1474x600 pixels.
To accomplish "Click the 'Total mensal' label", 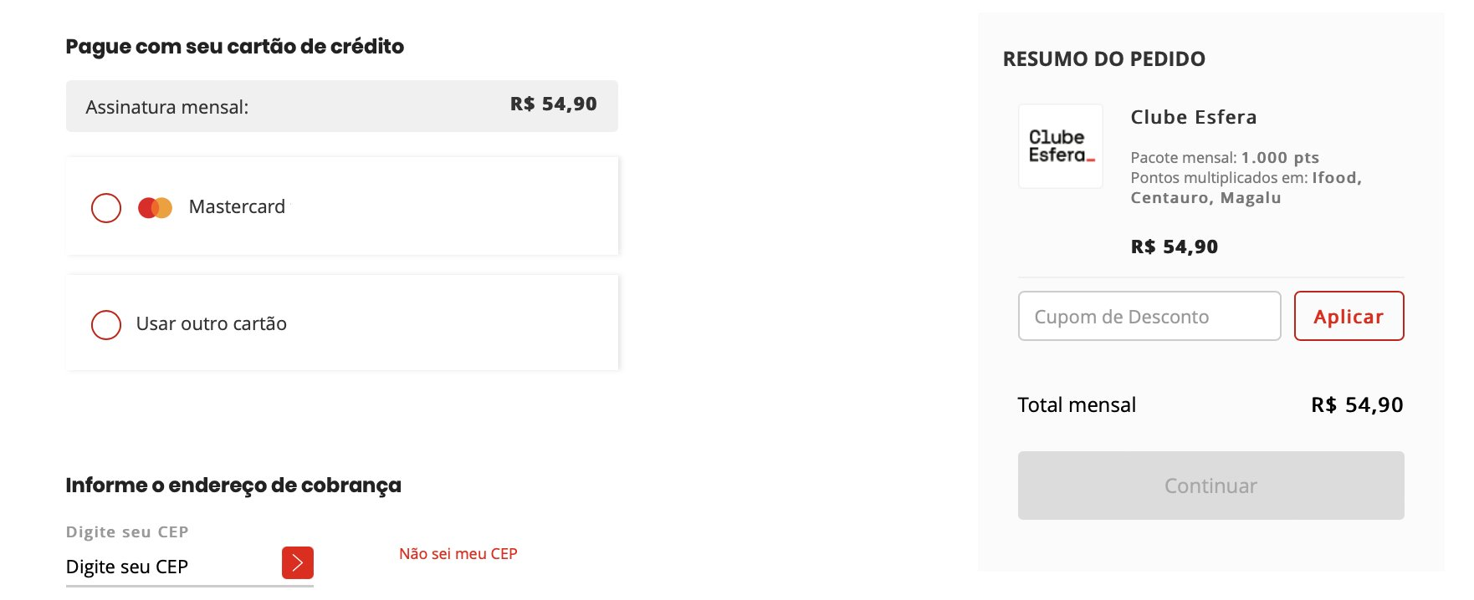I will tap(1077, 405).
